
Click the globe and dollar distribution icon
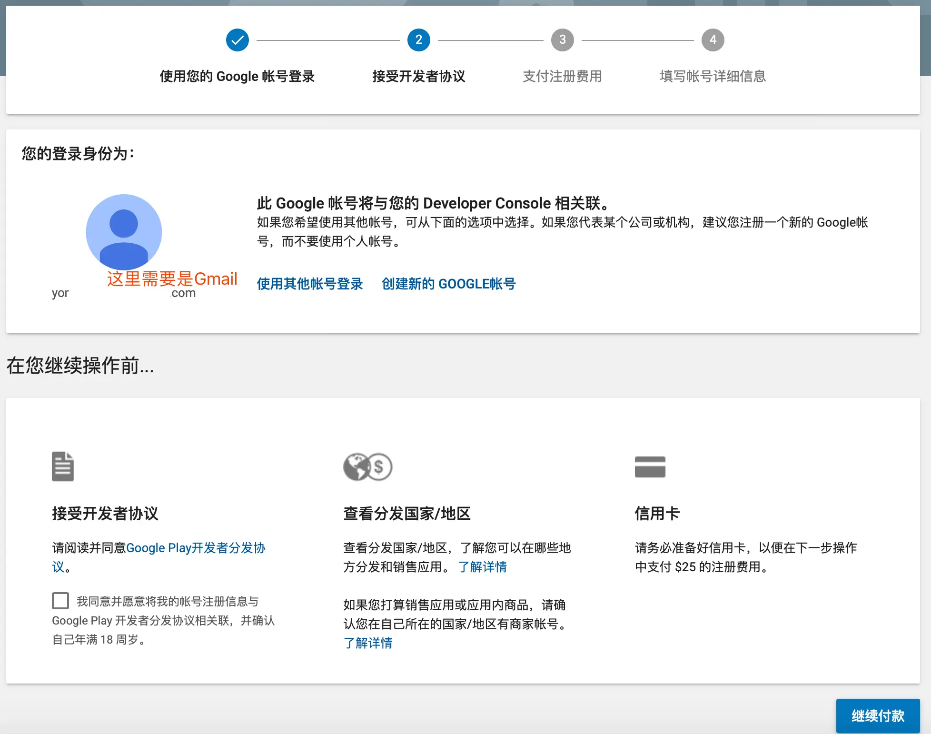coord(367,466)
